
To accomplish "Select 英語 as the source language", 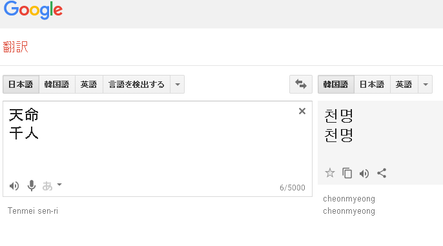I will pyautogui.click(x=89, y=84).
